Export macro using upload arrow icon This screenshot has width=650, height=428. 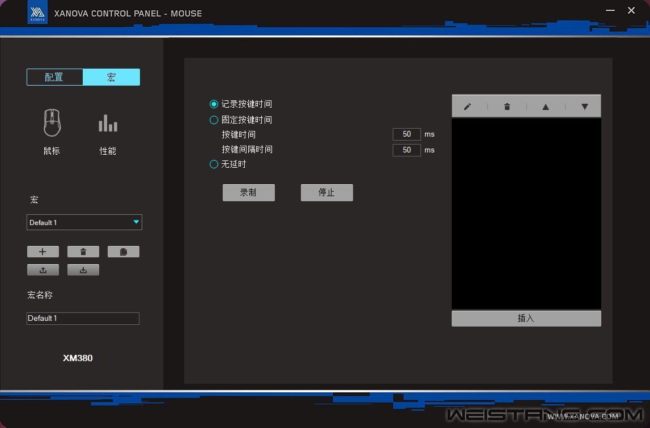coord(43,270)
